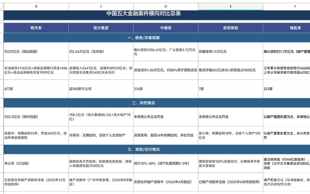Select cell 321家
310x194 pixels.
tap(287, 89)
